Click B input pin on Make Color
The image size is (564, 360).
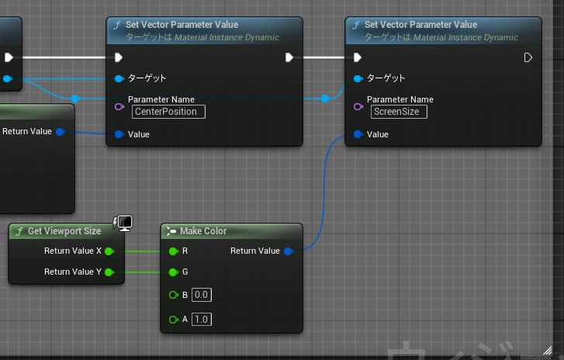coord(174,295)
